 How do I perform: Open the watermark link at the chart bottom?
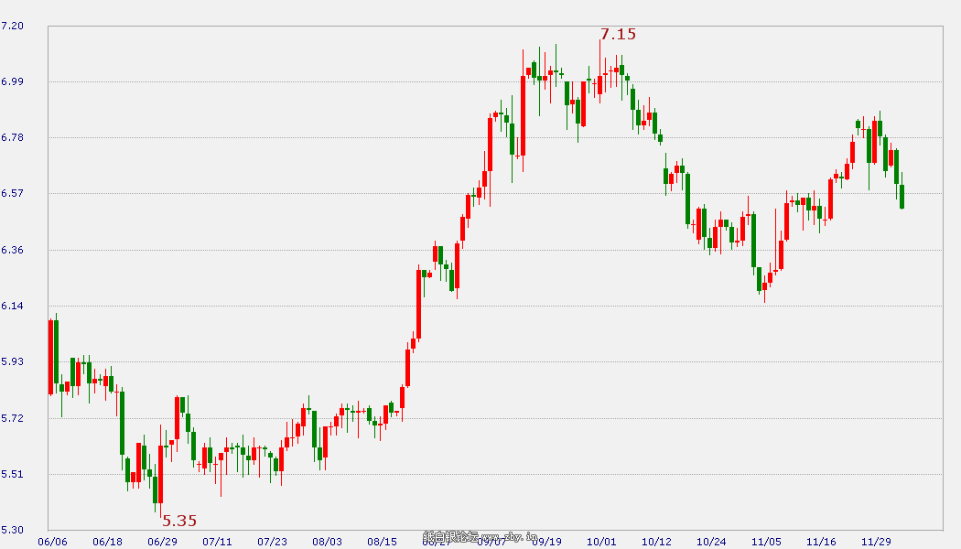476,537
